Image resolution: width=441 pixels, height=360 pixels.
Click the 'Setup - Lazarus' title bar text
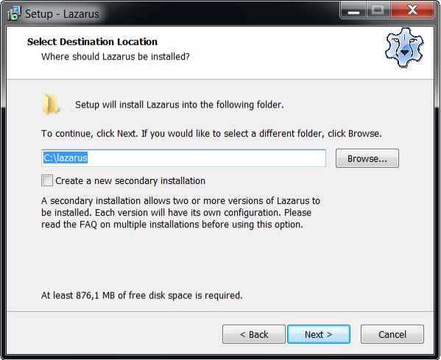62,14
